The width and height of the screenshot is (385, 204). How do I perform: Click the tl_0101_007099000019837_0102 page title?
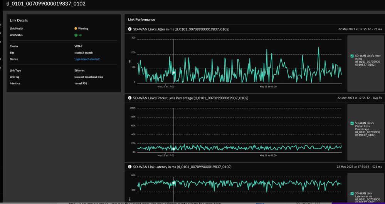[x=46, y=4]
